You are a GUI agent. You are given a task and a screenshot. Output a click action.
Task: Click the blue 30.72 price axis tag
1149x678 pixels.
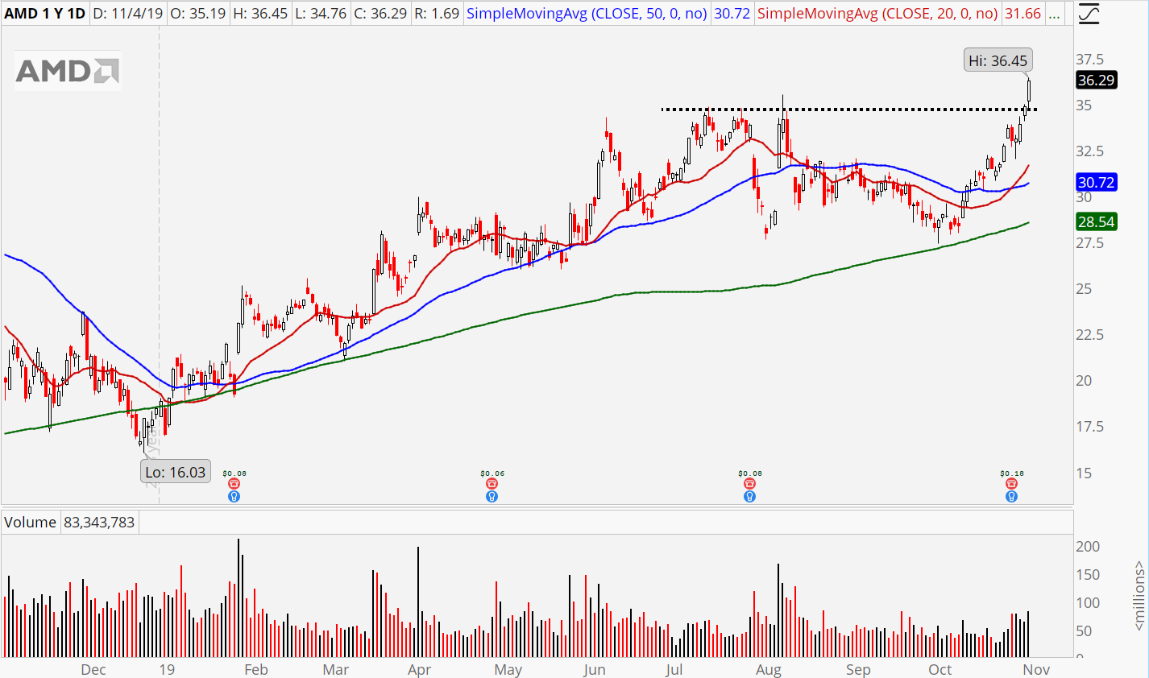[x=1097, y=182]
